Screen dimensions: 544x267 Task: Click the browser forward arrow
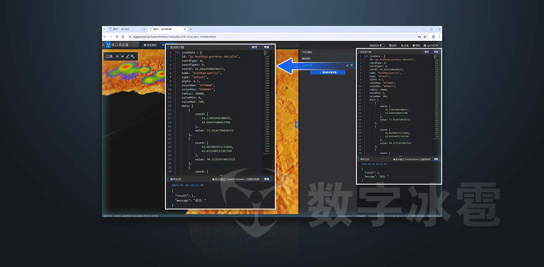pyautogui.click(x=110, y=37)
